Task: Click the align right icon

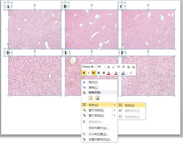Action: coord(103,73)
